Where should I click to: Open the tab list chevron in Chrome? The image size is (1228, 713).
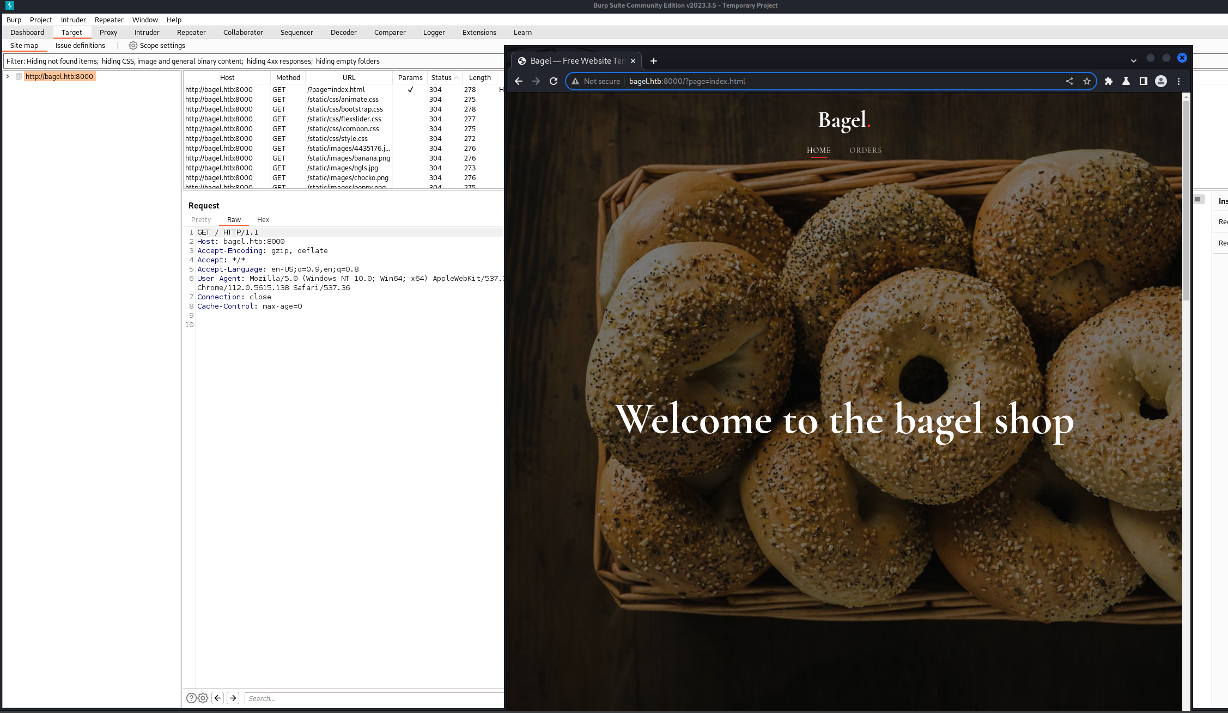pos(1133,60)
